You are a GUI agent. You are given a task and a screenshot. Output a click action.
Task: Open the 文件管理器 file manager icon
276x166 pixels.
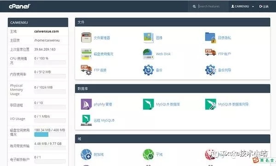coord(86,37)
